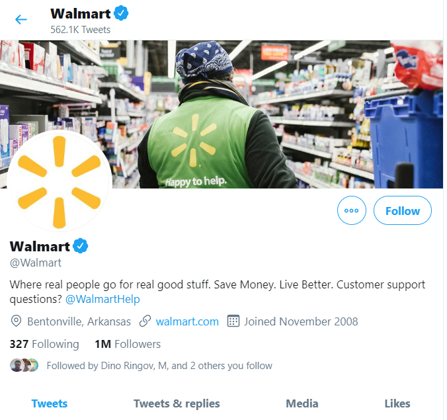
Task: Follow the Walmart account
Action: 403,210
